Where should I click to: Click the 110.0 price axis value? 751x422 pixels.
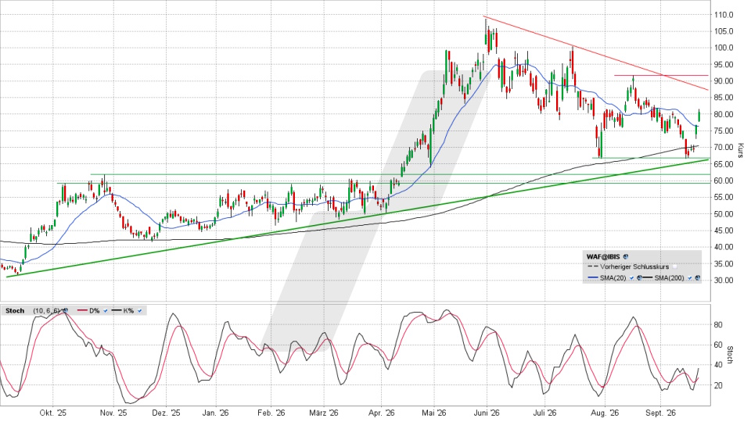(724, 15)
